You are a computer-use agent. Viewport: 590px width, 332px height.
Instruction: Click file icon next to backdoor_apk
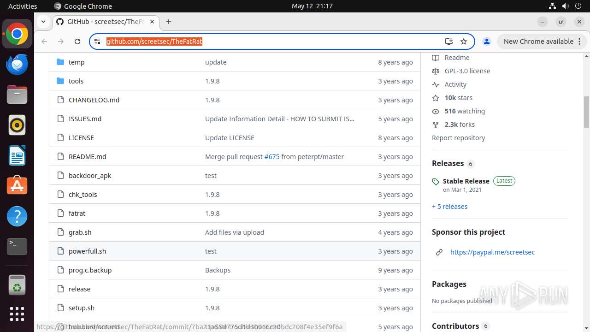[60, 175]
